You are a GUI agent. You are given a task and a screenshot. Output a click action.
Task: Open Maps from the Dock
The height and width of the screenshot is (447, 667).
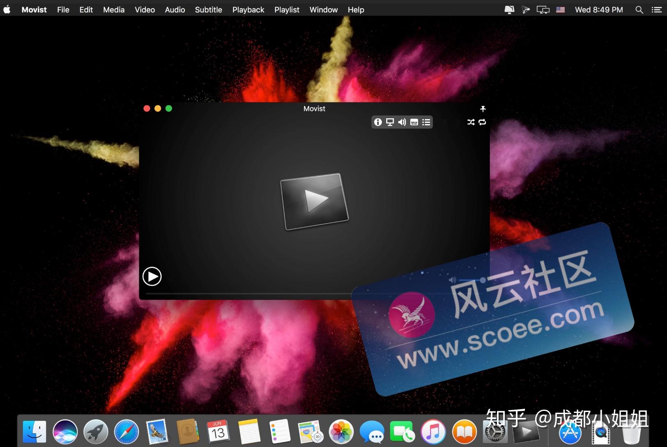[310, 431]
